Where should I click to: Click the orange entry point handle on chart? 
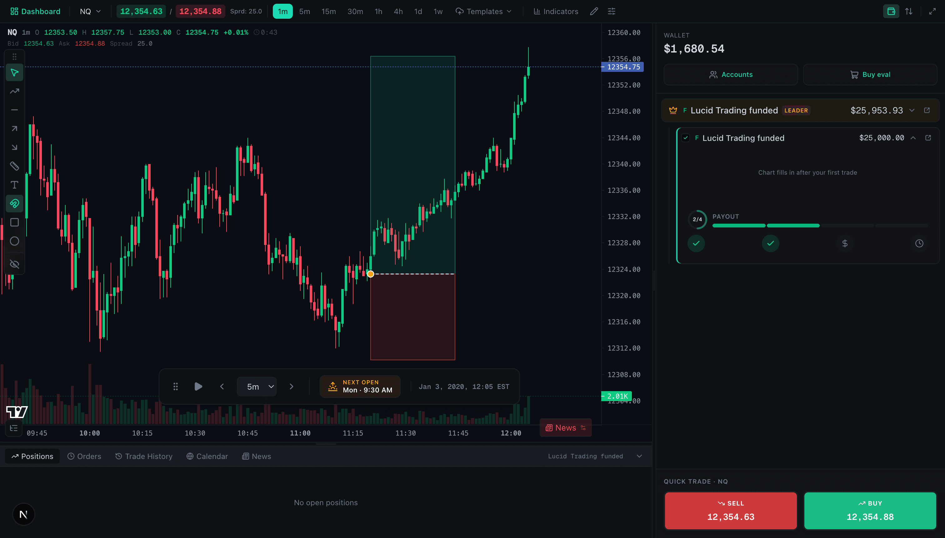(x=370, y=274)
